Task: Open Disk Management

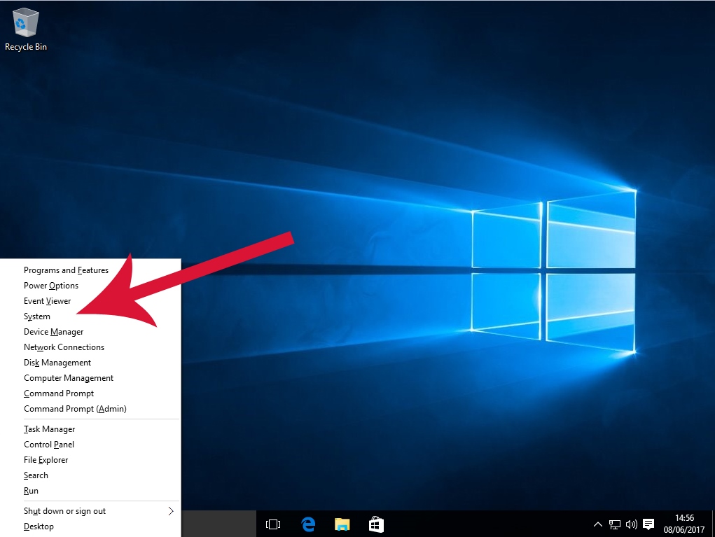Action: (x=57, y=362)
